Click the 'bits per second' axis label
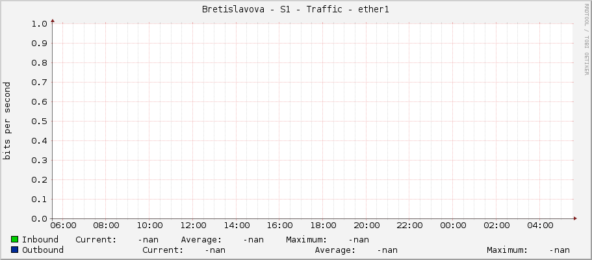The image size is (592, 260). point(7,121)
